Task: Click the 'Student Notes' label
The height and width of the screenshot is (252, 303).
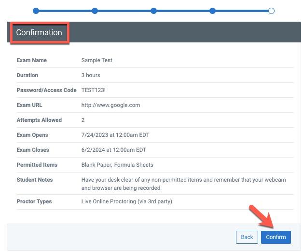Action: click(x=35, y=180)
